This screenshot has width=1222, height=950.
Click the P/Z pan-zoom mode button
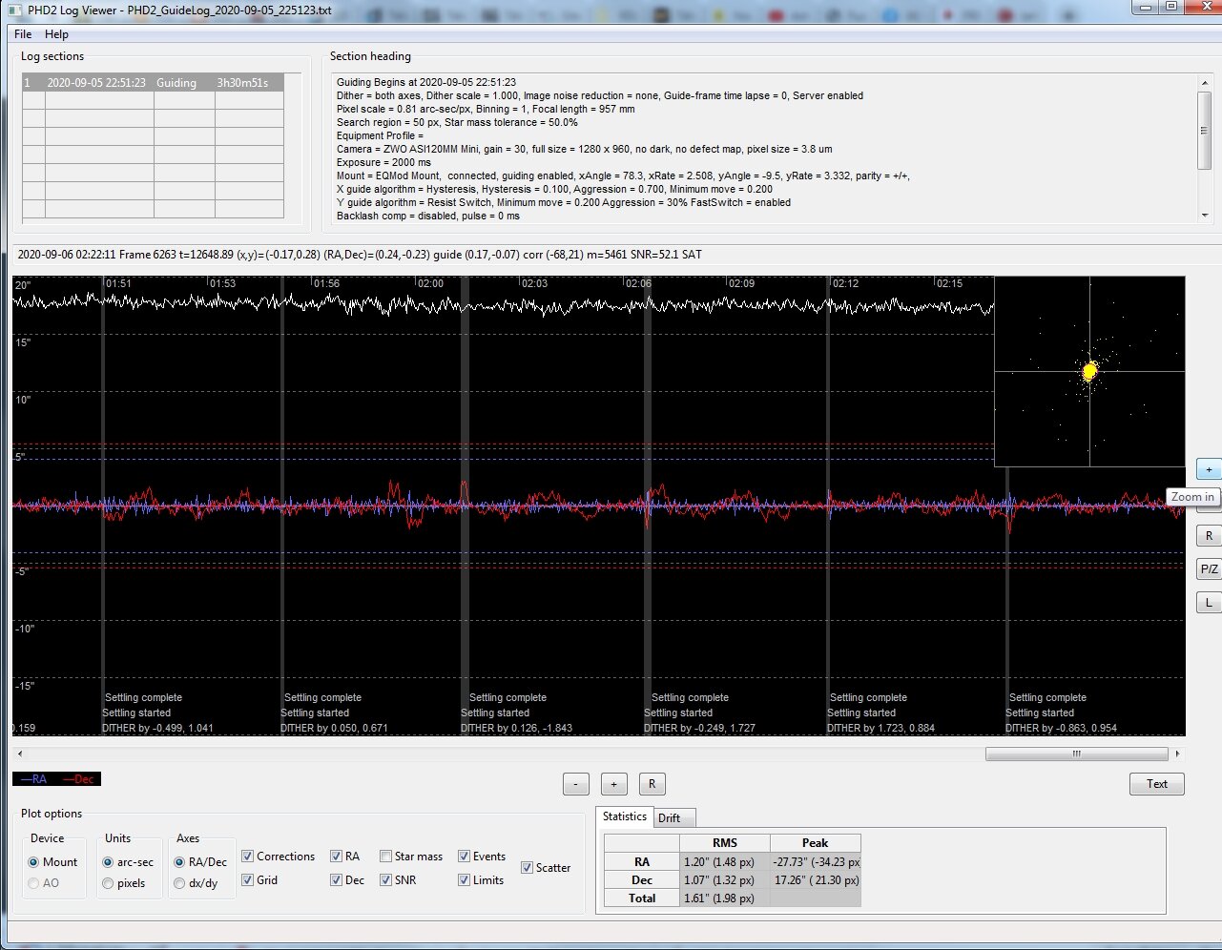pos(1209,569)
